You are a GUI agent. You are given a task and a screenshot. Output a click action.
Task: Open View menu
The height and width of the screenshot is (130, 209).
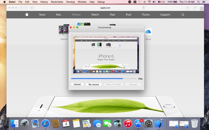pos(35,2)
